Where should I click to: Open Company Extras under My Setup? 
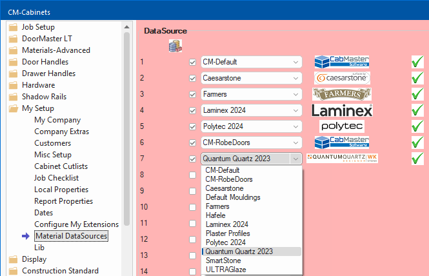click(x=61, y=132)
